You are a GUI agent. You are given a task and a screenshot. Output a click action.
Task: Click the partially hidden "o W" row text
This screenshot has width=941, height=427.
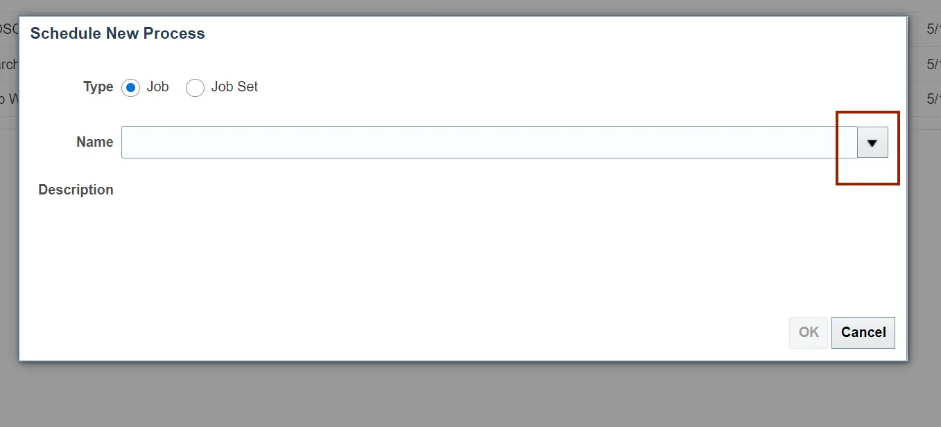pyautogui.click(x=9, y=100)
